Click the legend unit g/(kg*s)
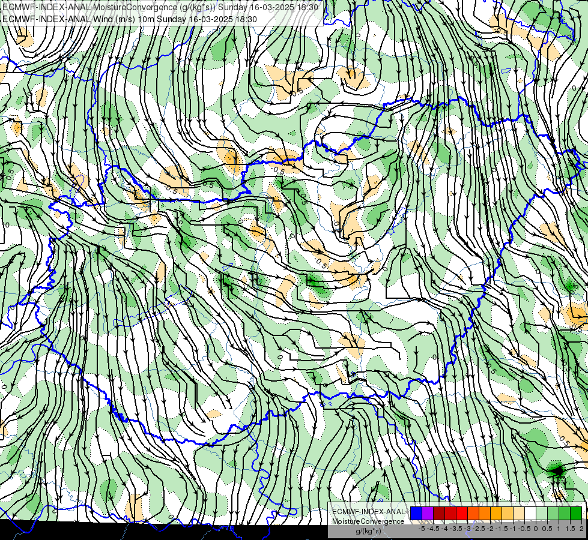This screenshot has width=588, height=540. point(368,532)
